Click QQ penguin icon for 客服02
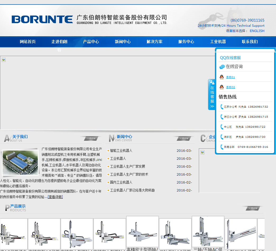 click(x=222, y=87)
